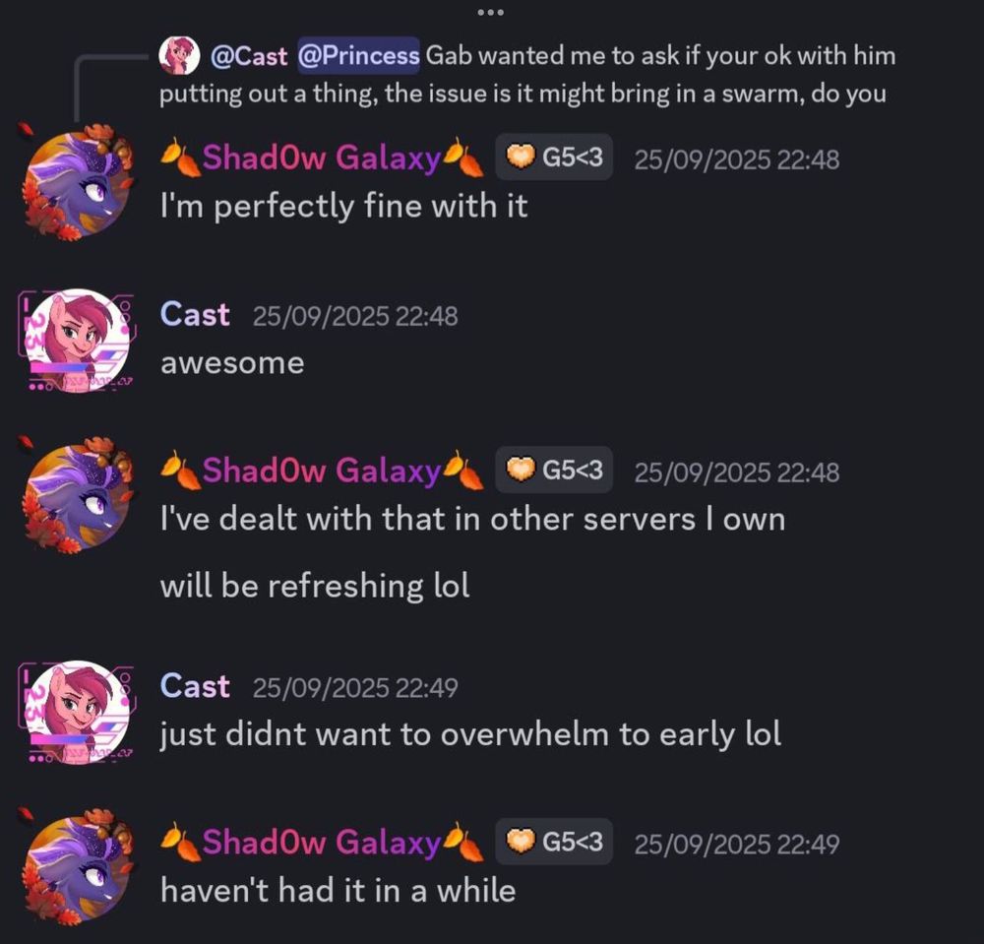
Task: Open ShadOw Galaxy's profile from the first username
Action: [322, 157]
